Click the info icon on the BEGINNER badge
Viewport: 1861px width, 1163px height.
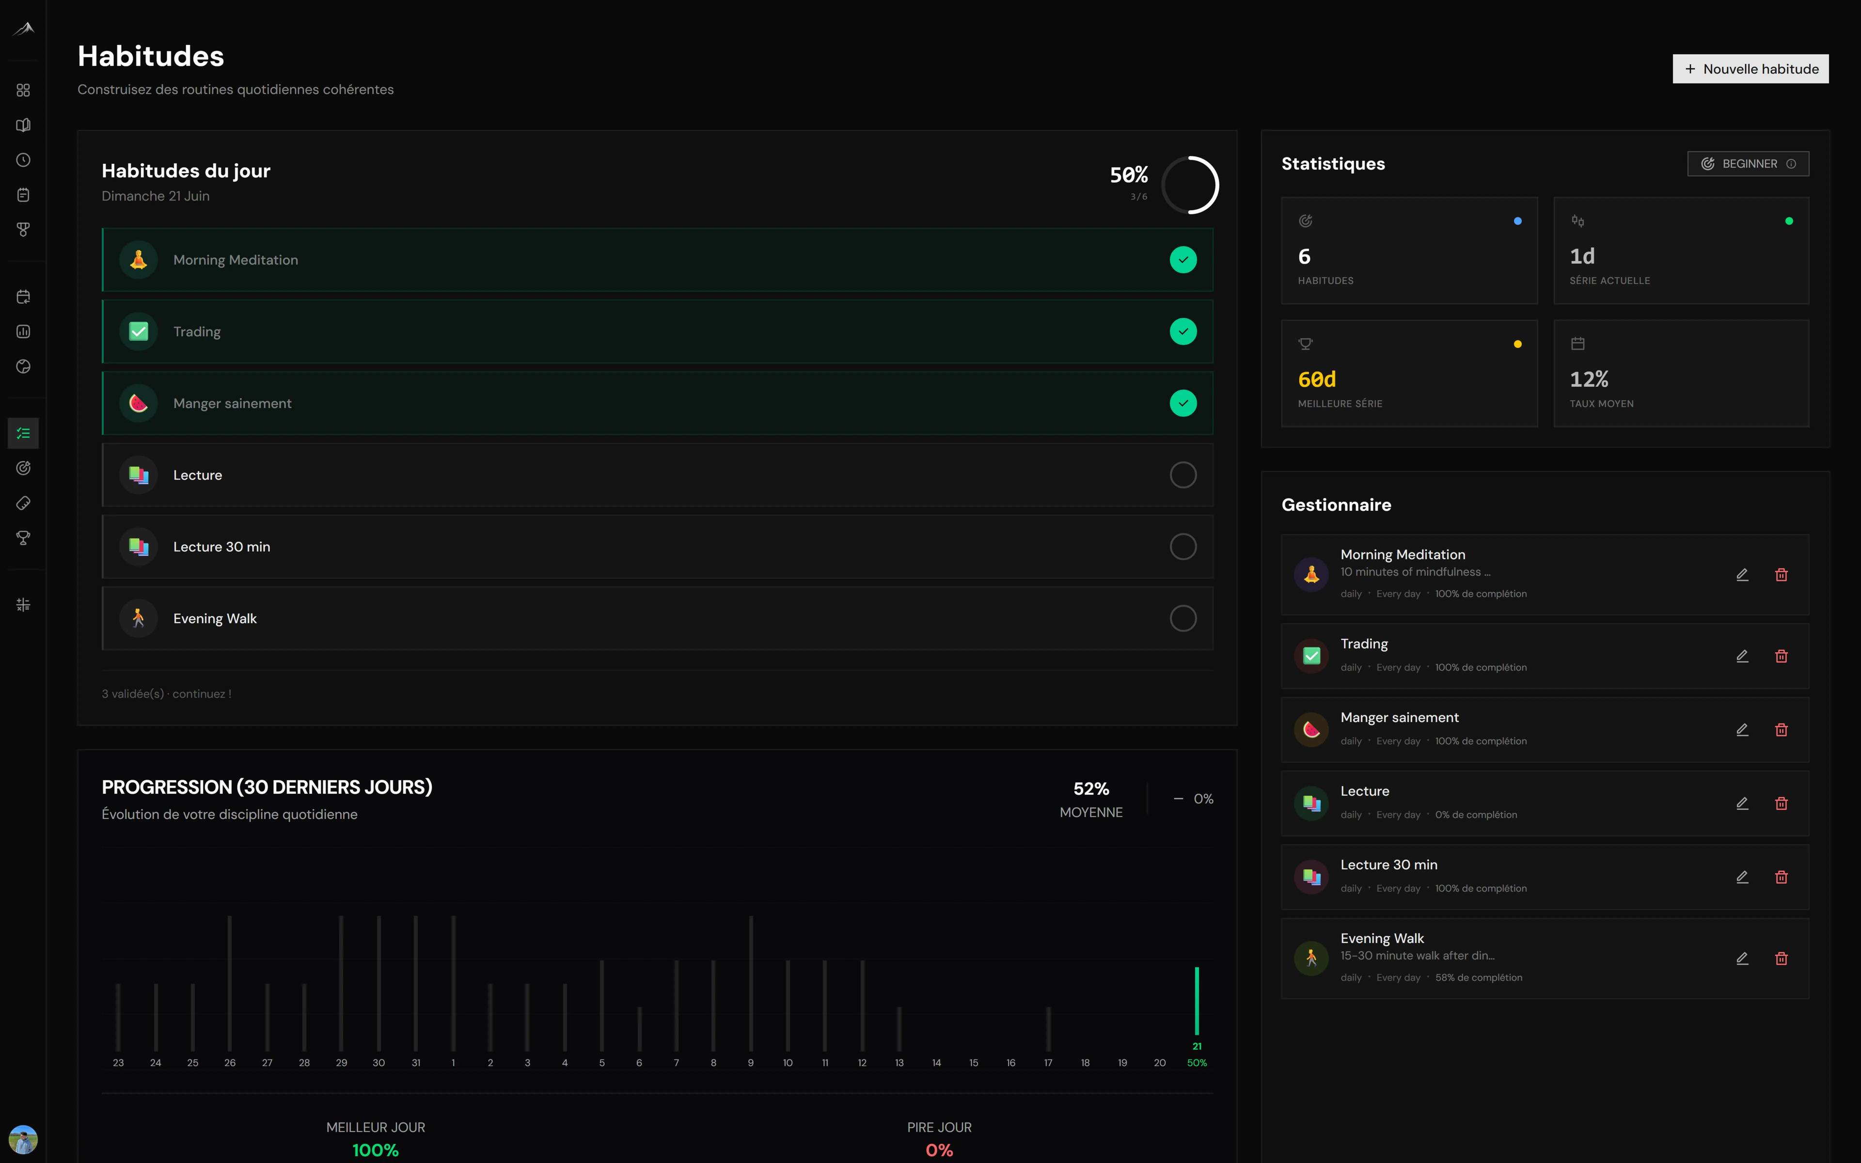(x=1791, y=164)
